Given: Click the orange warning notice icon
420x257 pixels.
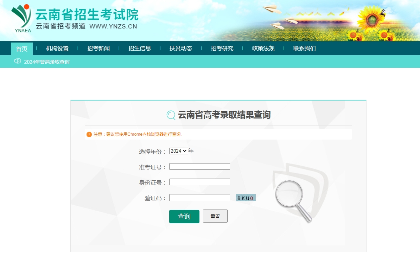Looking at the screenshot, I should [89, 134].
